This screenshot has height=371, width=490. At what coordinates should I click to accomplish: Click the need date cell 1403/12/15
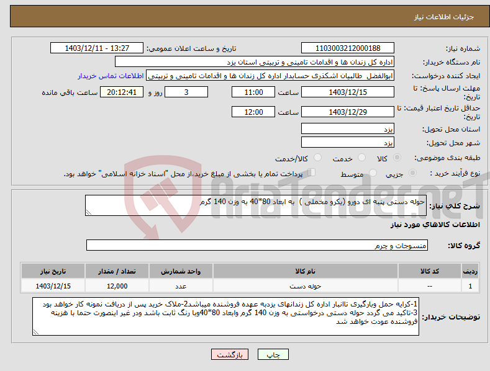point(53,286)
